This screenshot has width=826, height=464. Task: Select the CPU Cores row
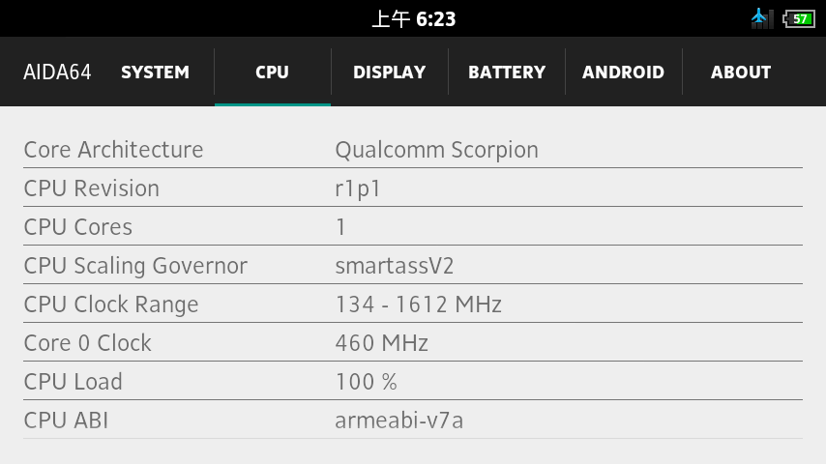(x=412, y=227)
